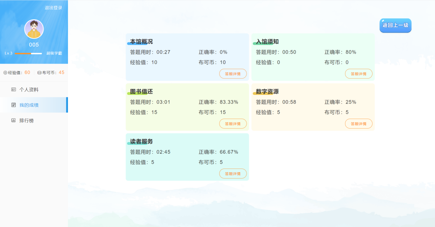Screen dimensions: 435x227
Task: Open 答题详情 for 数字资源
Action: pos(358,123)
